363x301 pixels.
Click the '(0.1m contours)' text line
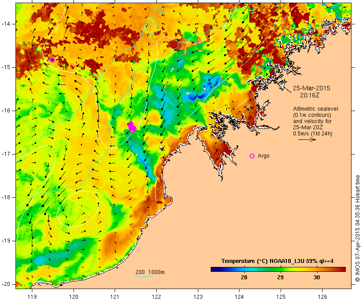[312, 115]
